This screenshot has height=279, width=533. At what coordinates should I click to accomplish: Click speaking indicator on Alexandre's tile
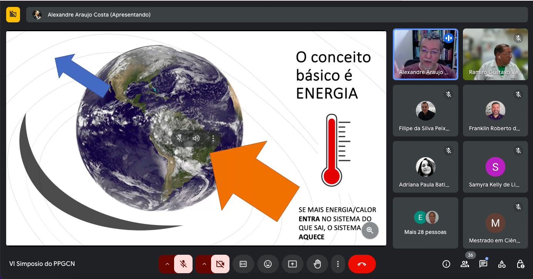click(448, 38)
